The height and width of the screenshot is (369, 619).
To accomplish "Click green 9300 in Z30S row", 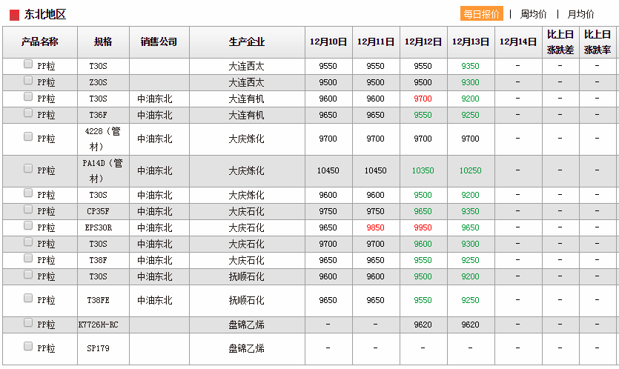I will point(470,82).
